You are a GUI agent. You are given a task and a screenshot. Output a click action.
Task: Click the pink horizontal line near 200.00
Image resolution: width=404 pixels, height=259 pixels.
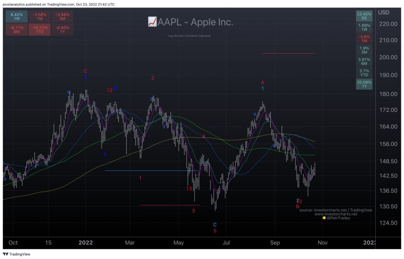[288, 53]
